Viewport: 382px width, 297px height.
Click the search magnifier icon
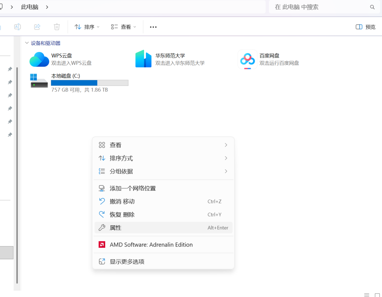372,7
